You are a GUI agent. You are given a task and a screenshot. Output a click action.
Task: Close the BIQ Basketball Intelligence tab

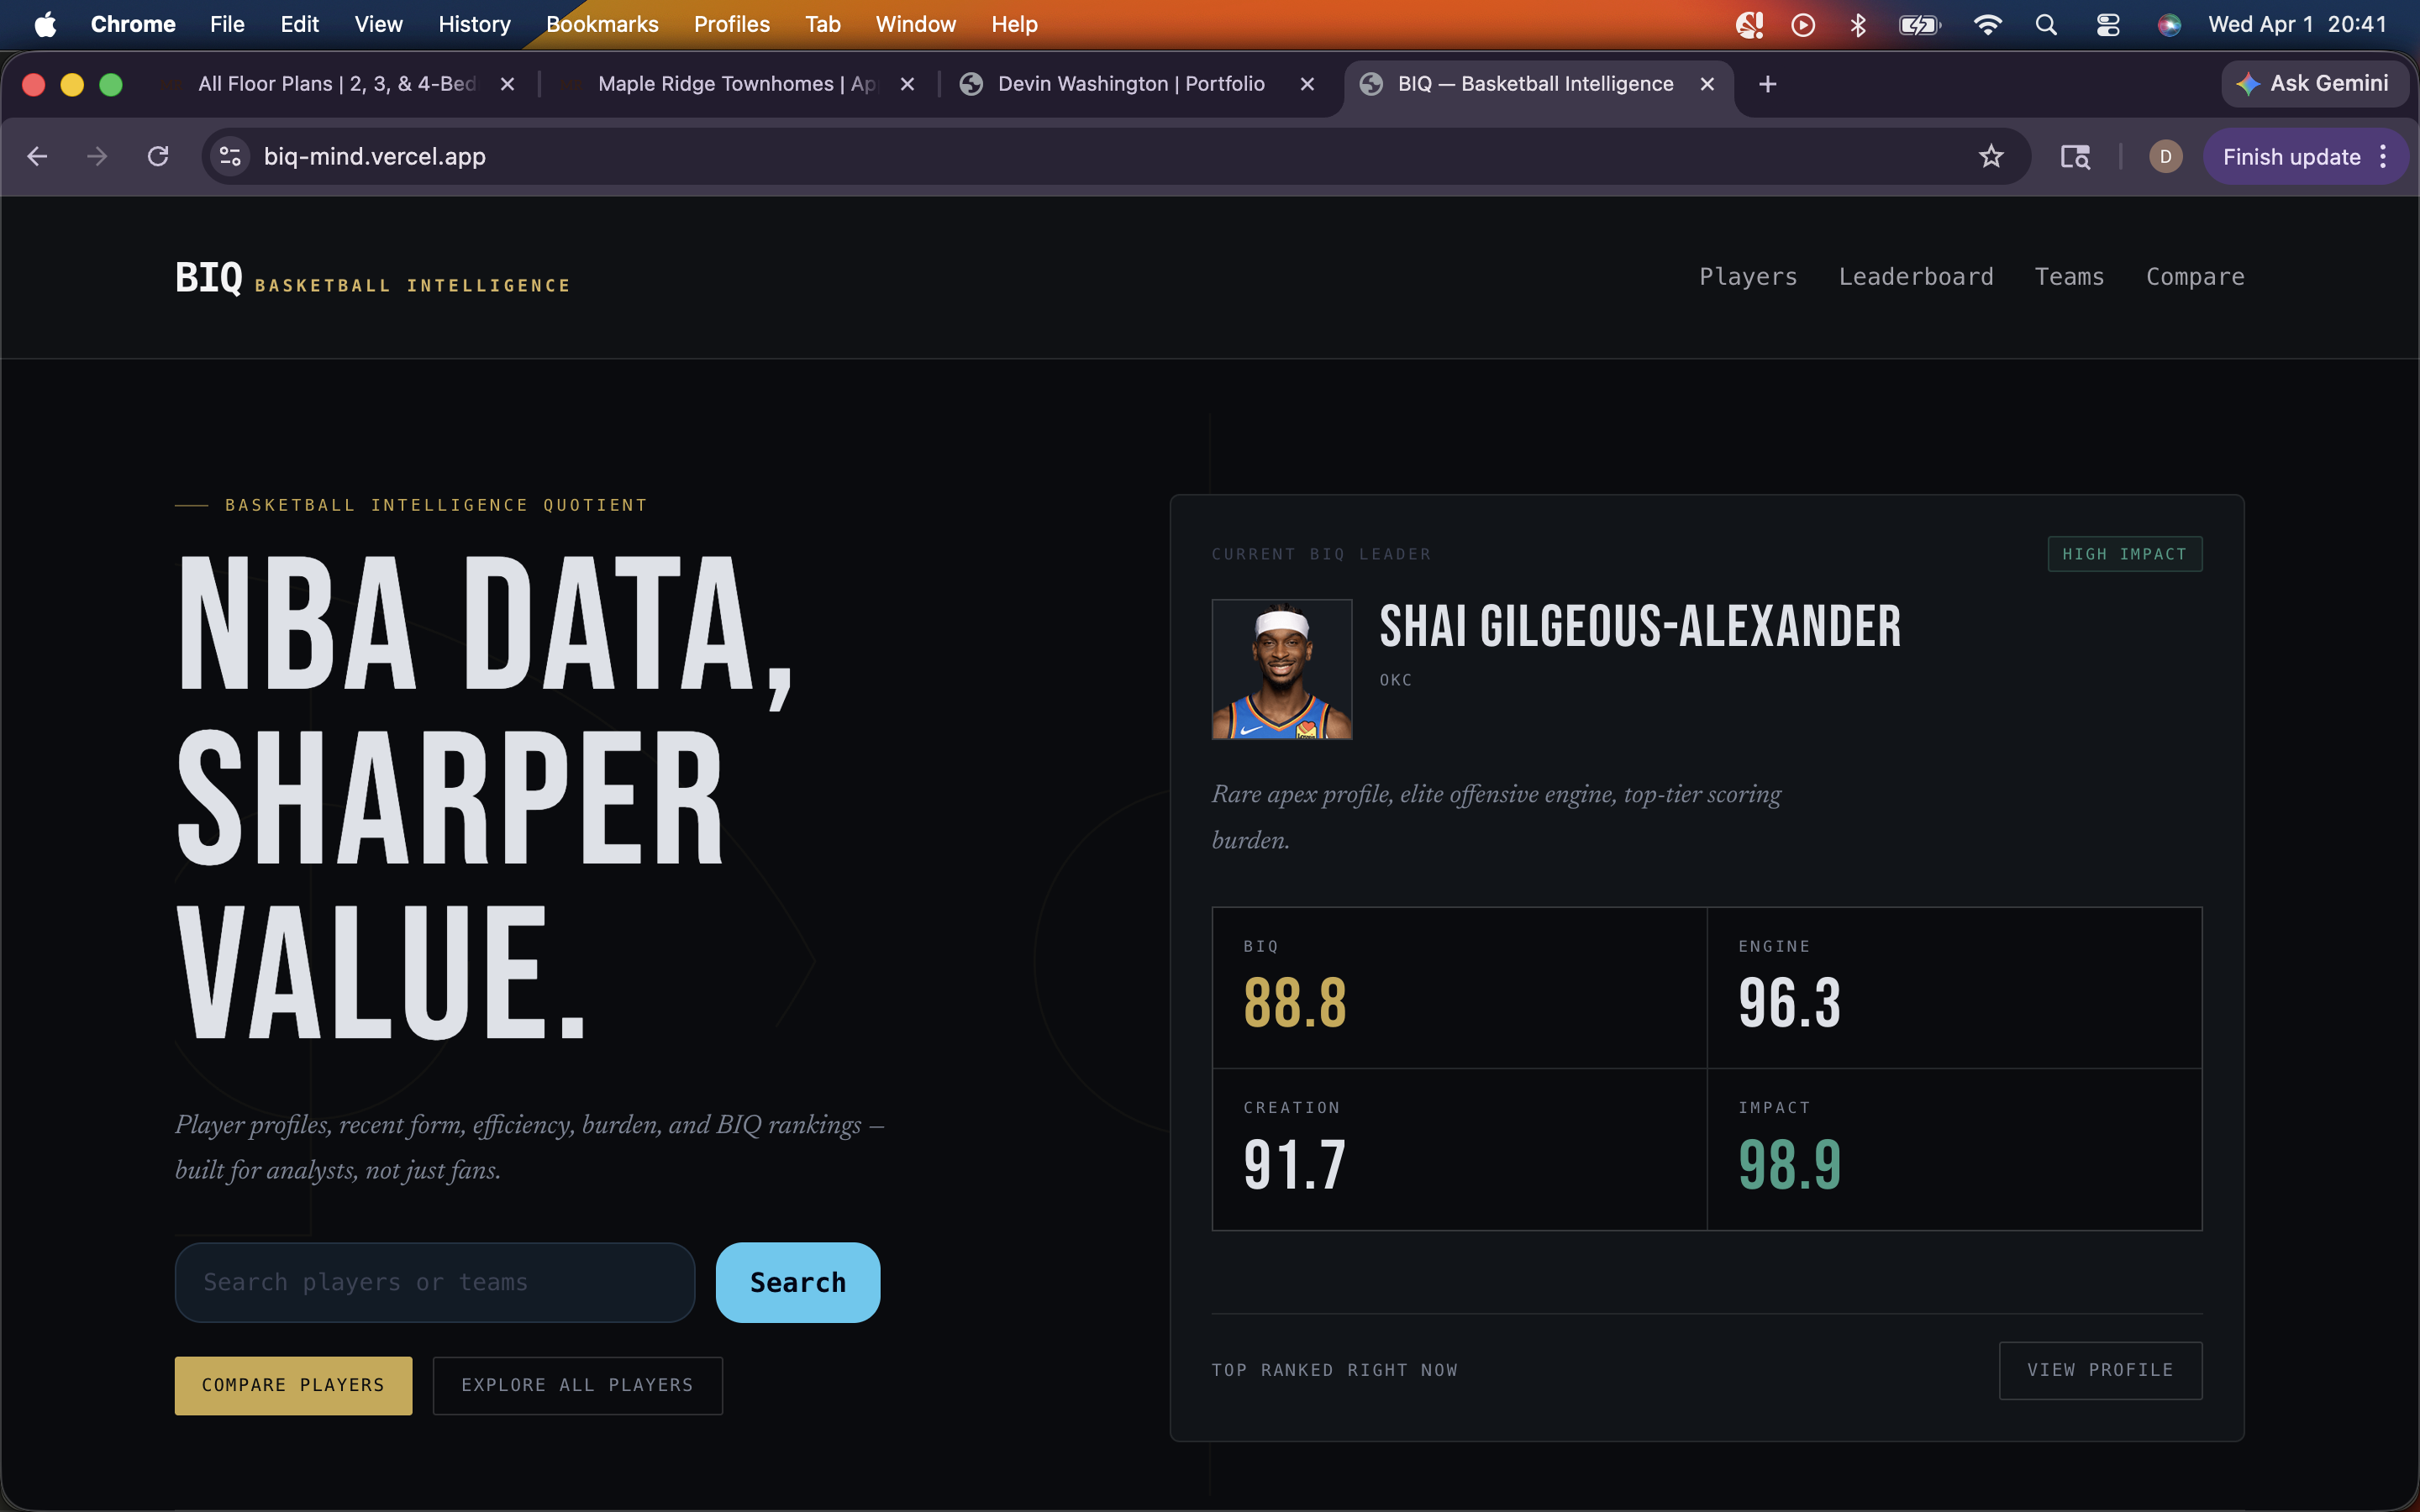(x=1707, y=84)
